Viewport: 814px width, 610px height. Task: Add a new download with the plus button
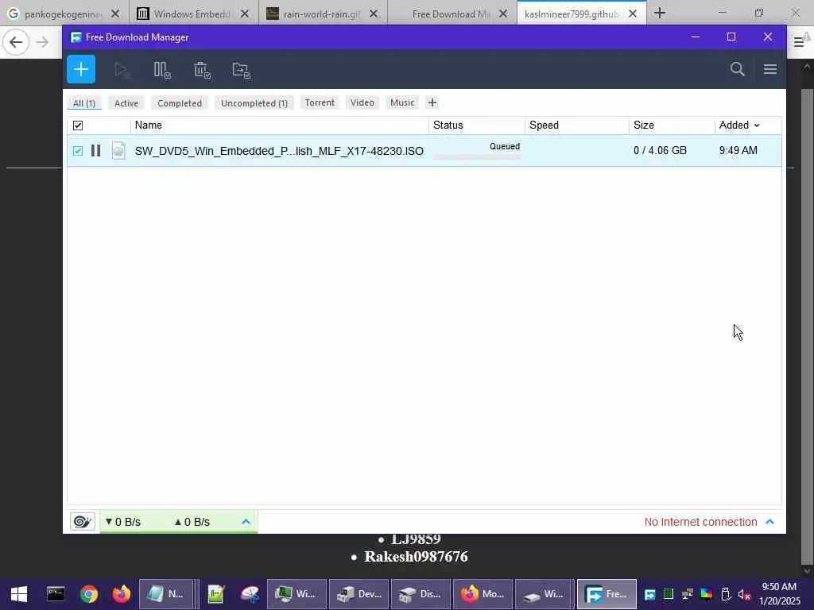tap(81, 69)
